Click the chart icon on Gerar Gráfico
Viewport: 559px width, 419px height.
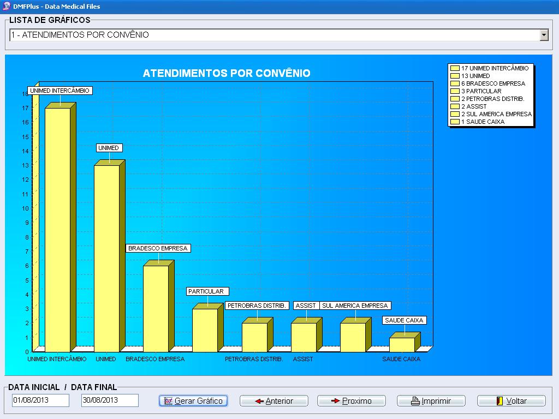(x=168, y=401)
